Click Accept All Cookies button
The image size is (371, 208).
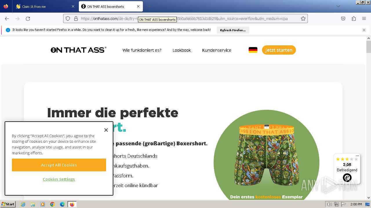click(59, 165)
